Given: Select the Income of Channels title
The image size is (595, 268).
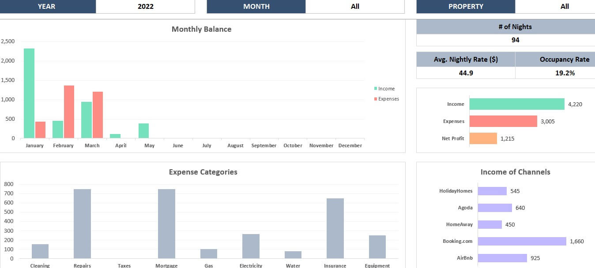Looking at the screenshot, I should pyautogui.click(x=515, y=172).
